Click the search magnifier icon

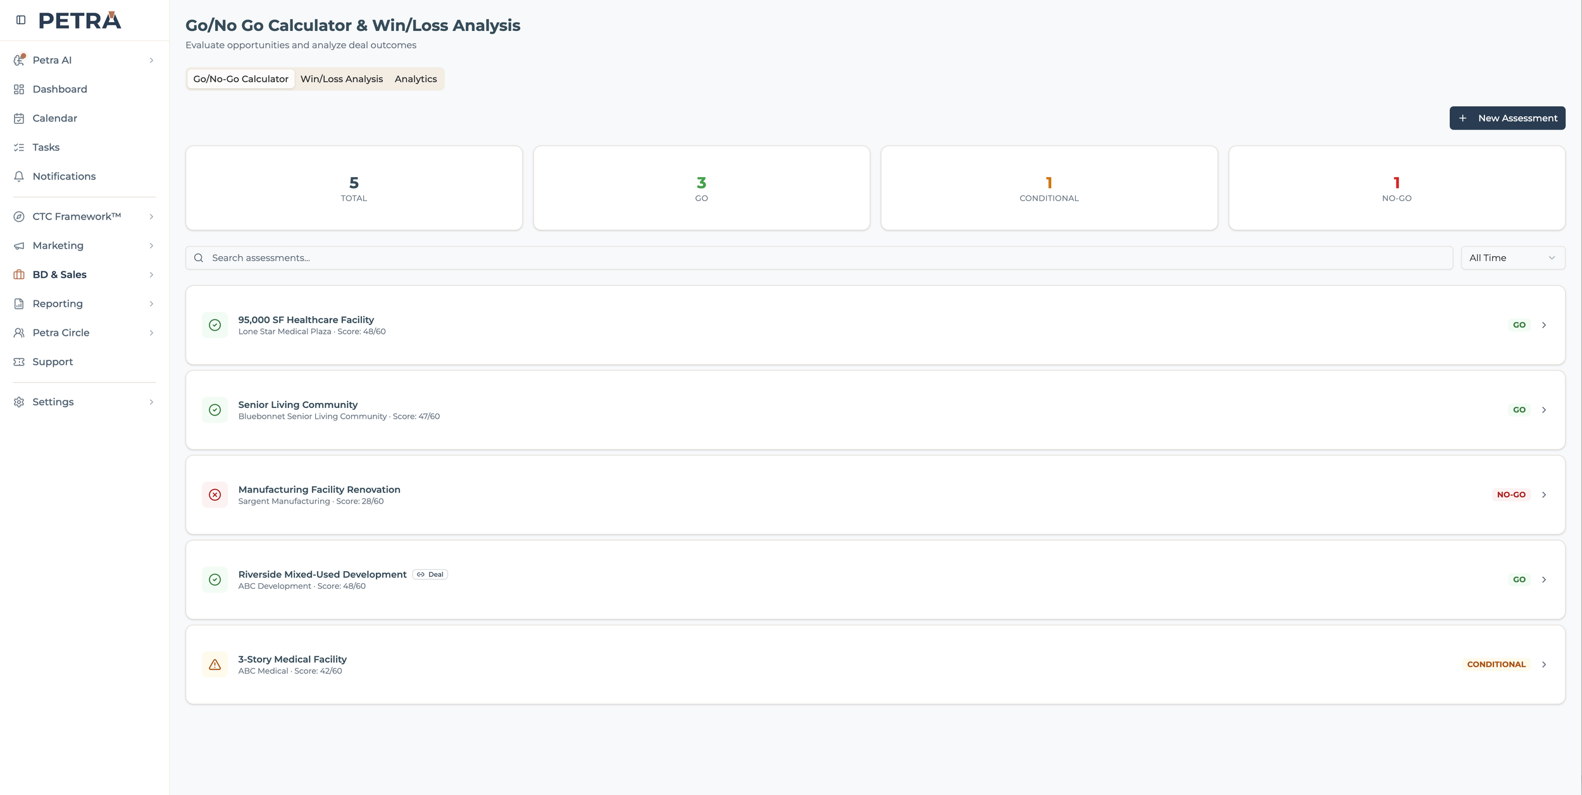(x=199, y=258)
